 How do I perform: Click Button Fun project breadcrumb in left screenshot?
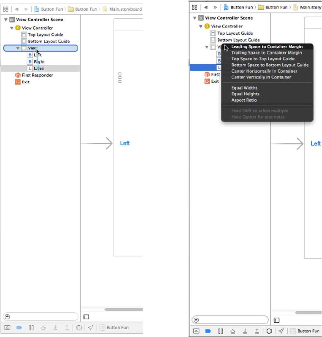[49, 9]
